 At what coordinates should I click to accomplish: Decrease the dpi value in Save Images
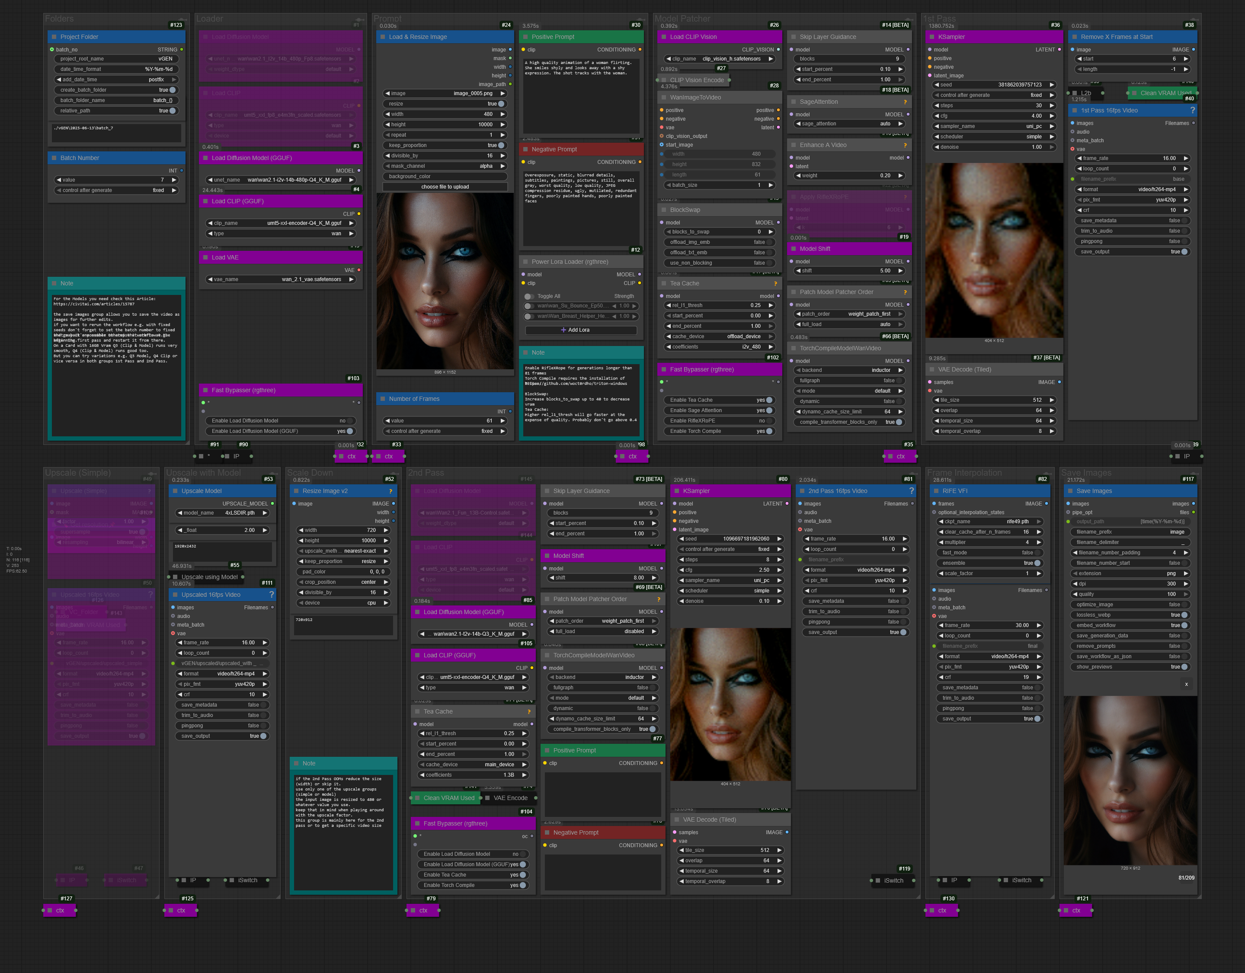(x=1075, y=584)
